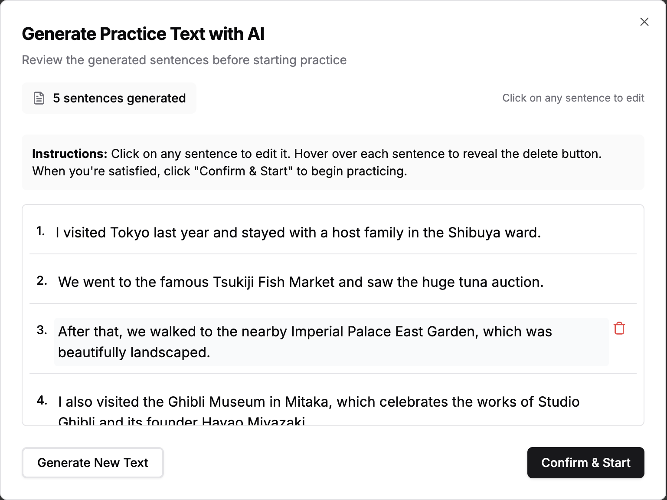Select the number "1." of the first sentence
Screen dimensions: 667x500
click(x=41, y=231)
